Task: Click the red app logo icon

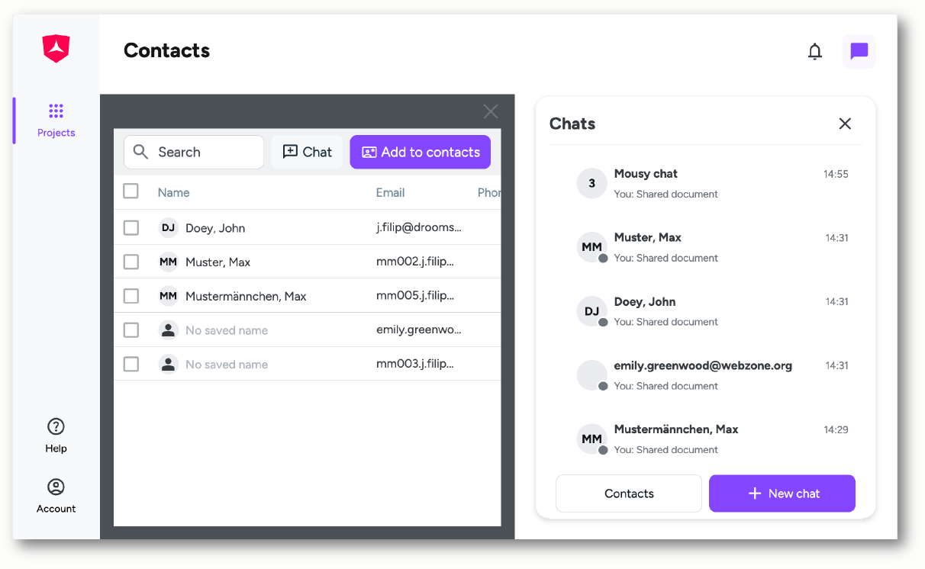Action: (56, 49)
